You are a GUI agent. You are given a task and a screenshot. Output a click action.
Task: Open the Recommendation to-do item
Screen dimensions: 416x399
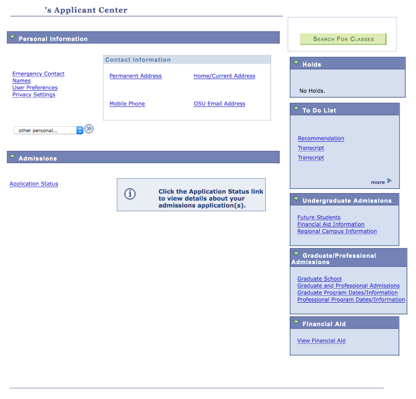(x=321, y=139)
